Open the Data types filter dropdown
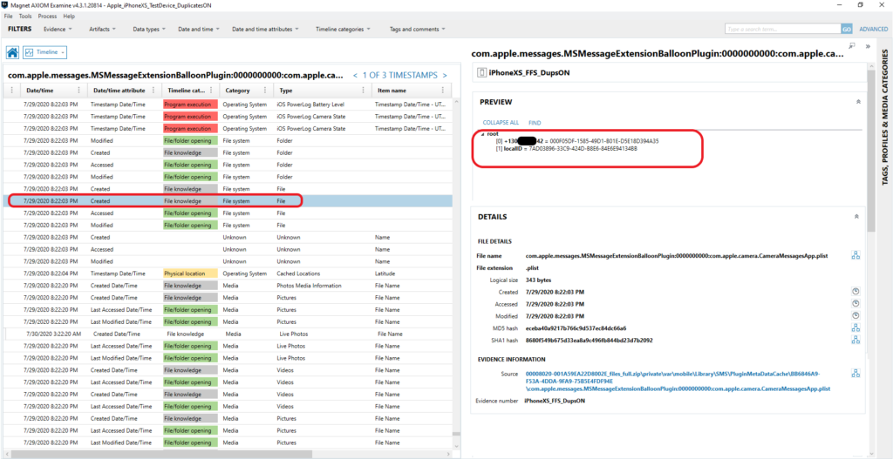 (149, 29)
